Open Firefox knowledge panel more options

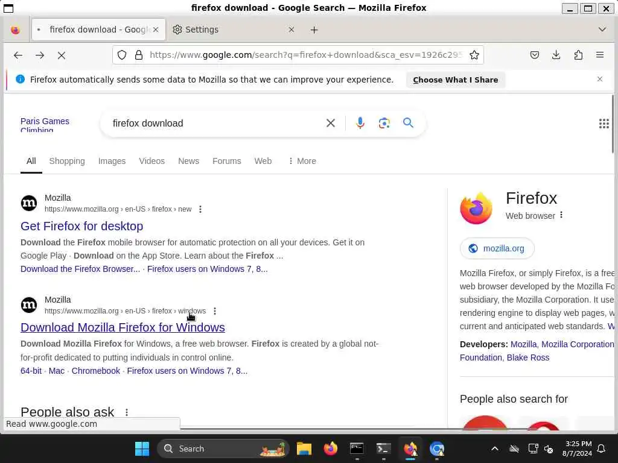click(x=561, y=215)
